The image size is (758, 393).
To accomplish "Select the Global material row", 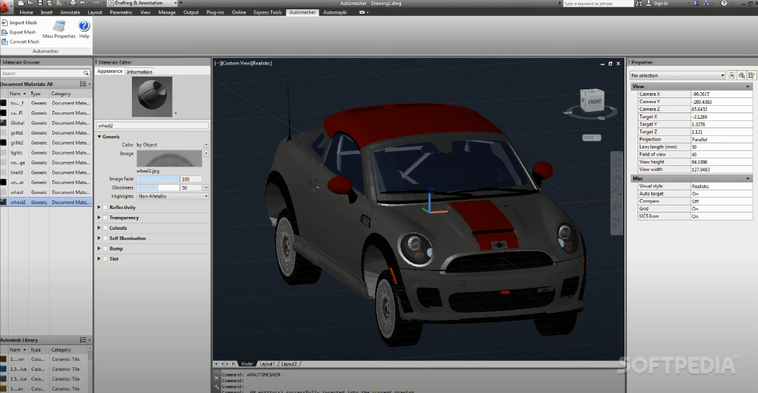I will pyautogui.click(x=45, y=123).
